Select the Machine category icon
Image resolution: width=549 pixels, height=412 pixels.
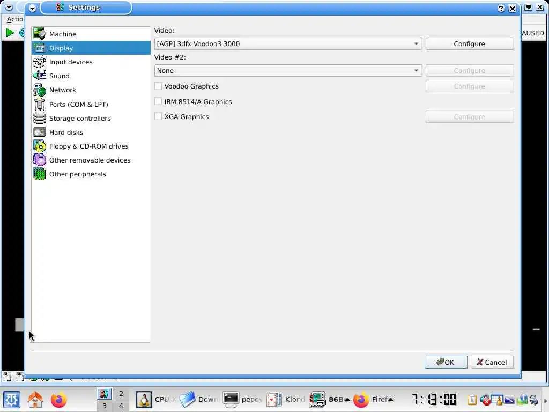point(40,34)
